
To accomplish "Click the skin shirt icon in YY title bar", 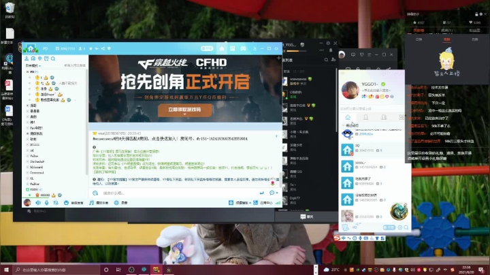I will click(361, 54).
